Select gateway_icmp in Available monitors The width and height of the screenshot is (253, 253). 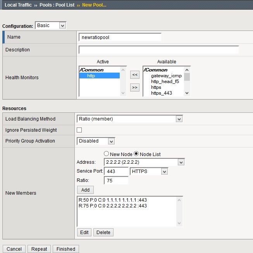tap(166, 76)
